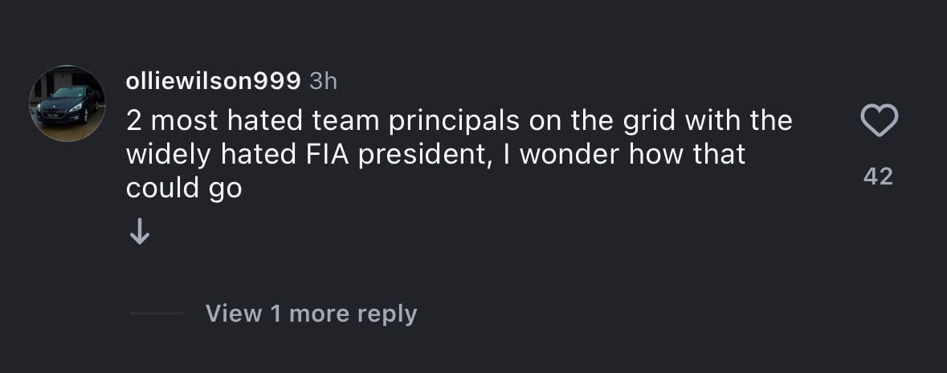The height and width of the screenshot is (373, 947).
Task: Visit the commenter's profile via the round avatar
Action: point(67,103)
